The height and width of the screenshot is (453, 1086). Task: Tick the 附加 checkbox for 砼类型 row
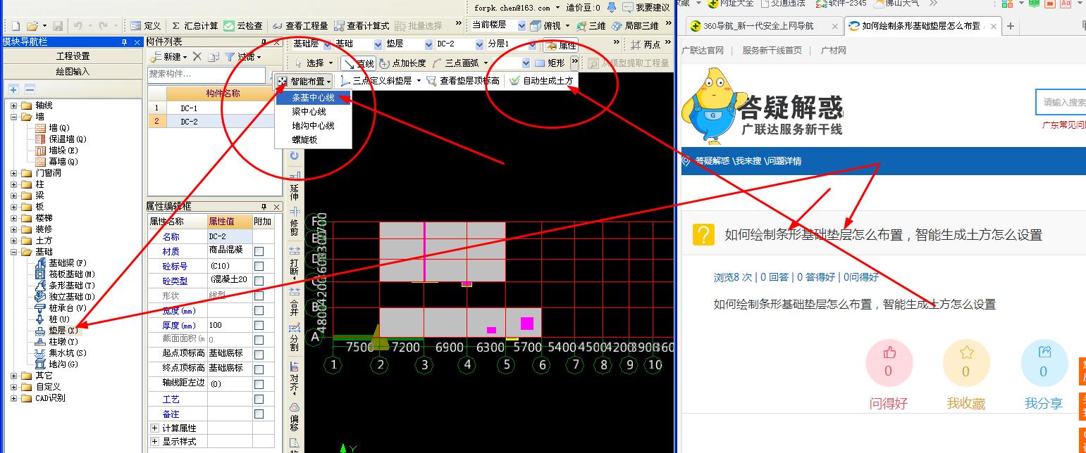[259, 281]
